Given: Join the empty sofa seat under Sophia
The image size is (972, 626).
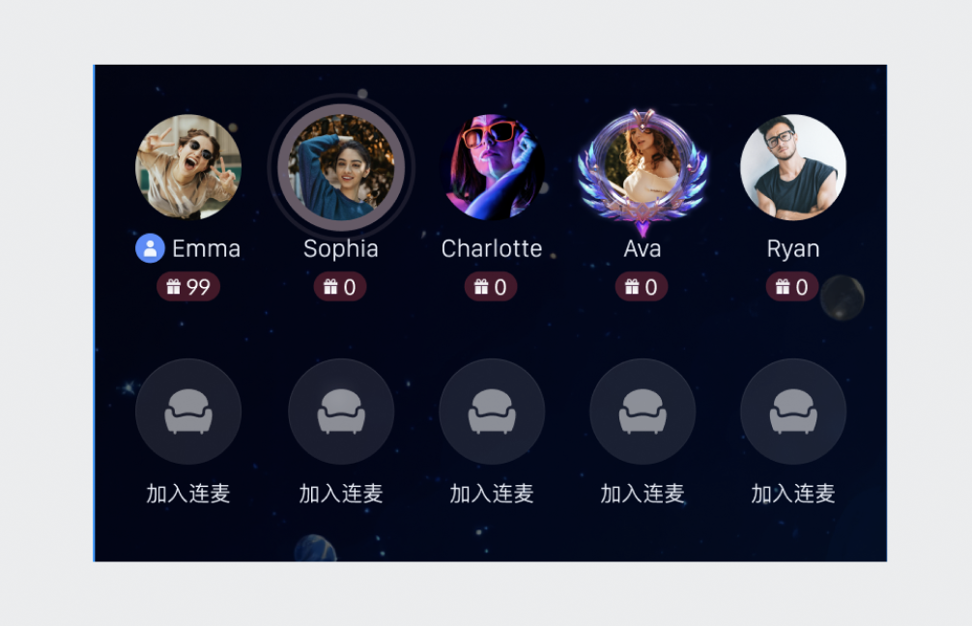Looking at the screenshot, I should pos(341,412).
